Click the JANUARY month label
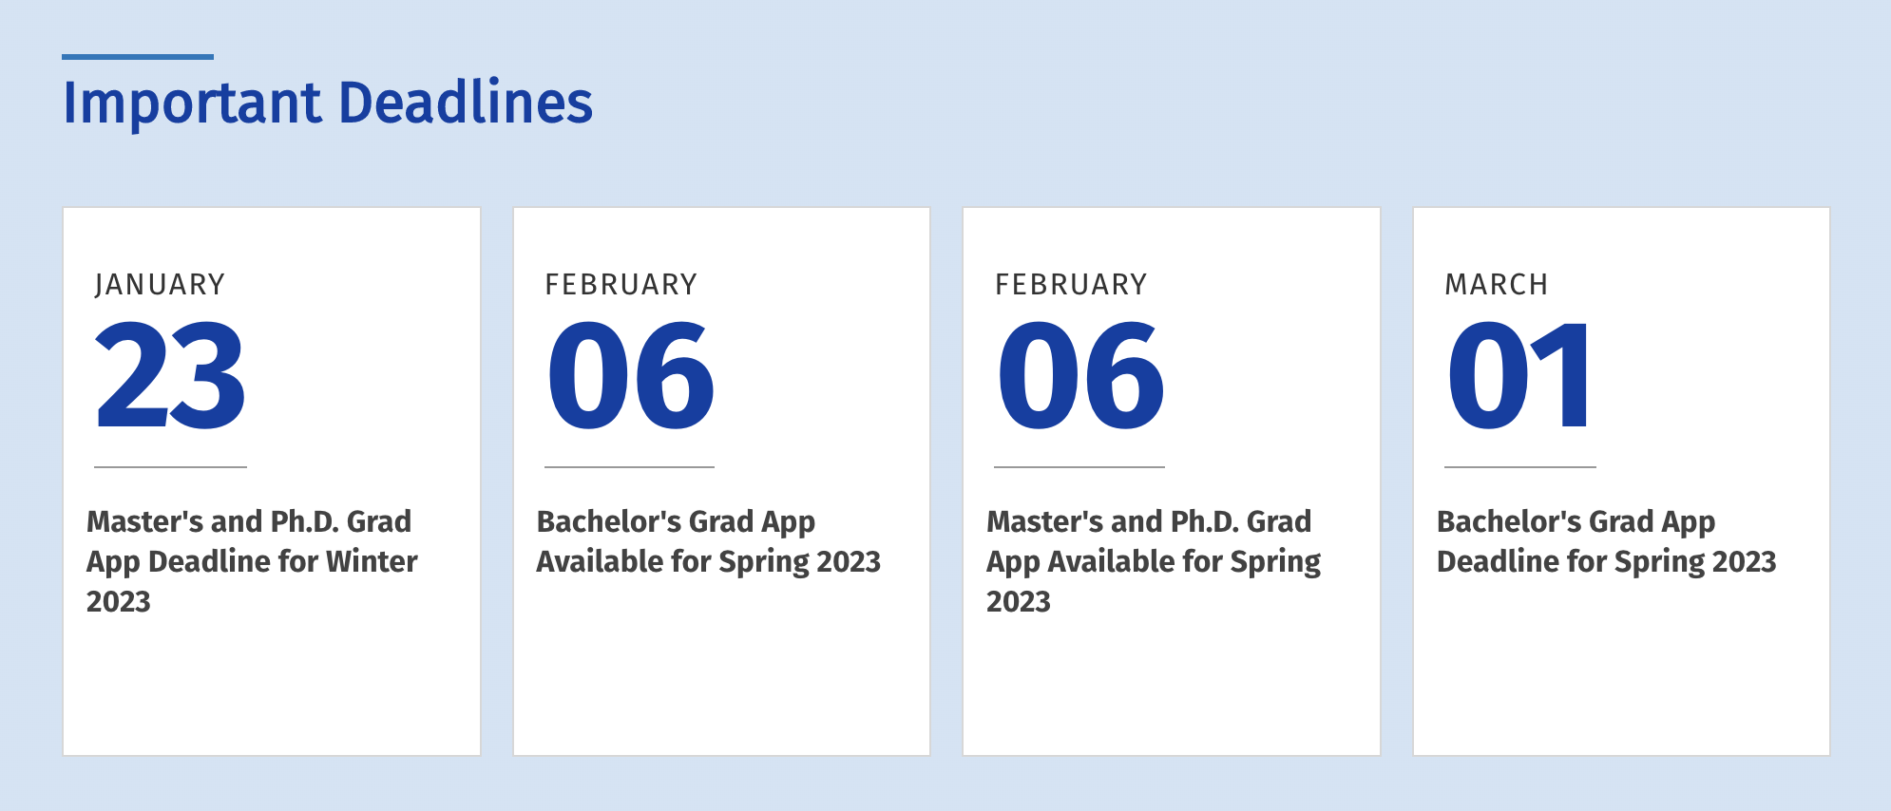The image size is (1891, 811). point(160,285)
